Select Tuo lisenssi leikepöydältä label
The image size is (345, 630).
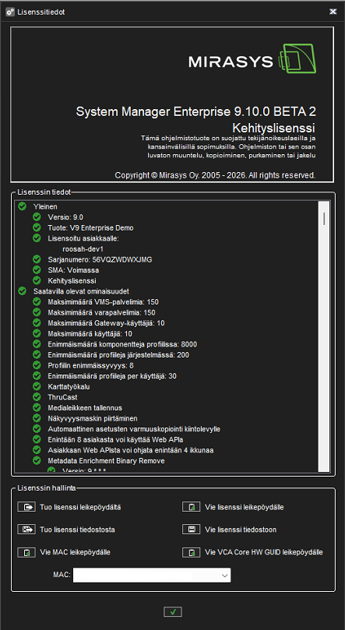(80, 507)
